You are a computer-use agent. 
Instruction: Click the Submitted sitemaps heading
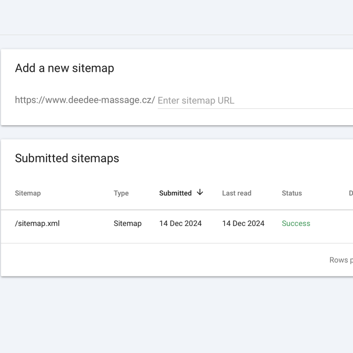coord(67,158)
